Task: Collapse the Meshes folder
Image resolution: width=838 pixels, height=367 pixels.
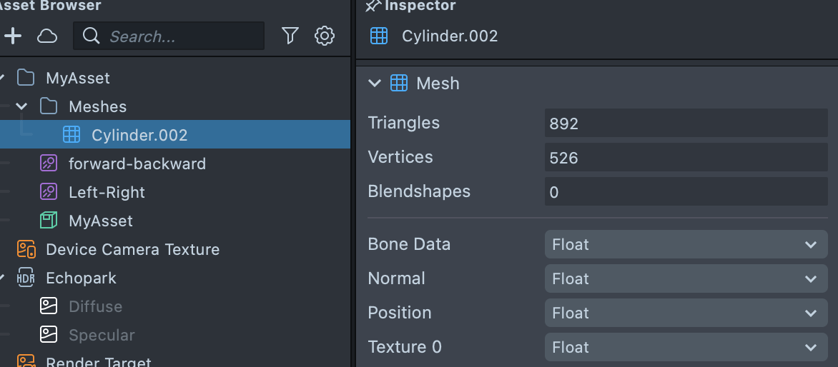Action: pos(21,106)
